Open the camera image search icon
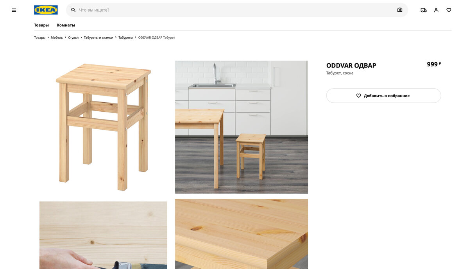This screenshot has height=269, width=469. click(399, 10)
